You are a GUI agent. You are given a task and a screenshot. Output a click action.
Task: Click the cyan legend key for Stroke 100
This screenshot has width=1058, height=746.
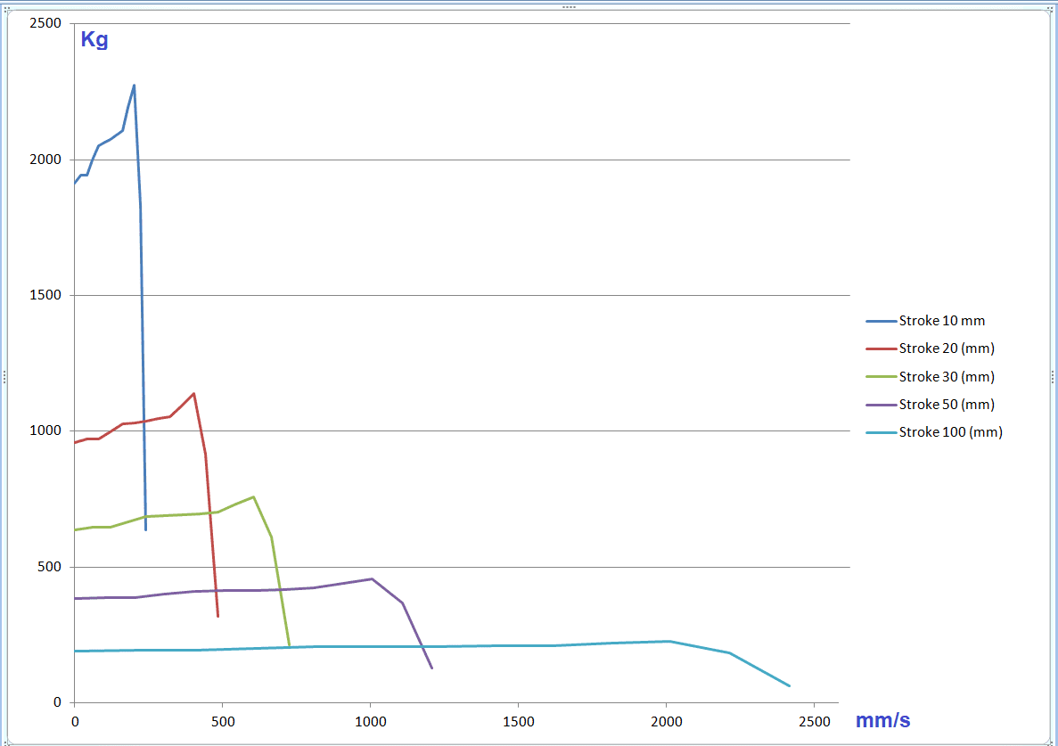tap(880, 432)
